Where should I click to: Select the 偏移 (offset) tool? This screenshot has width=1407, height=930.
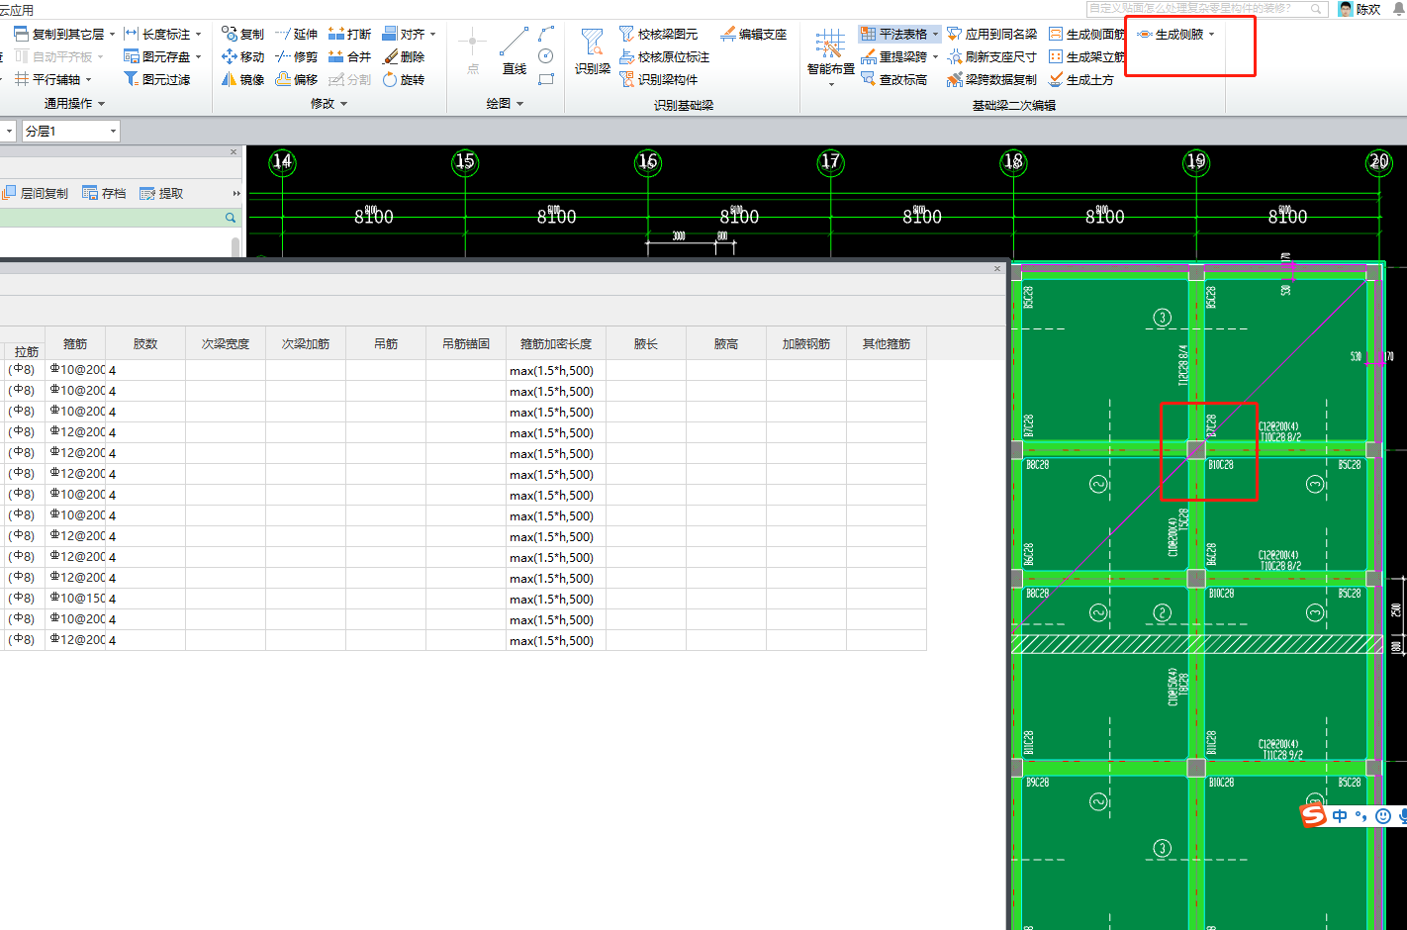[297, 79]
